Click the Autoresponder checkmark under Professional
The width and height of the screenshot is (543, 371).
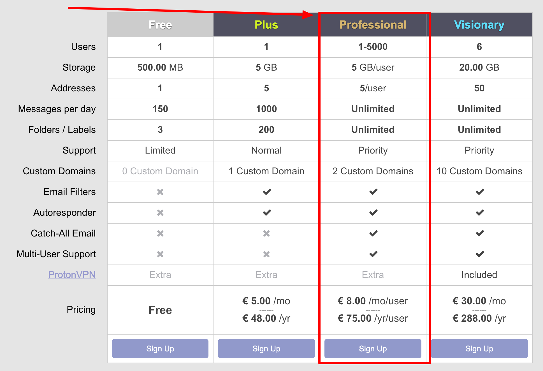click(373, 213)
